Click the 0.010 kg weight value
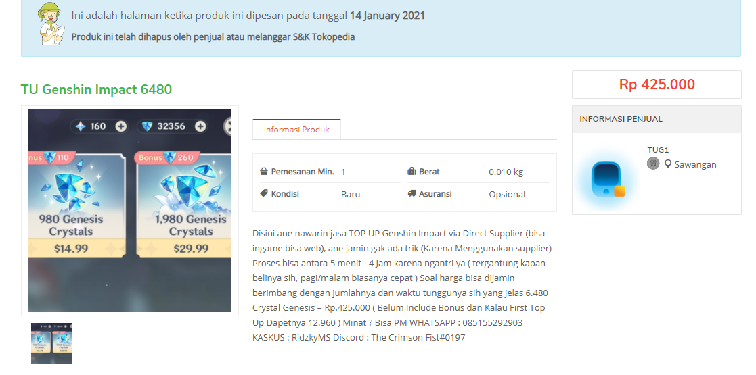 click(506, 172)
